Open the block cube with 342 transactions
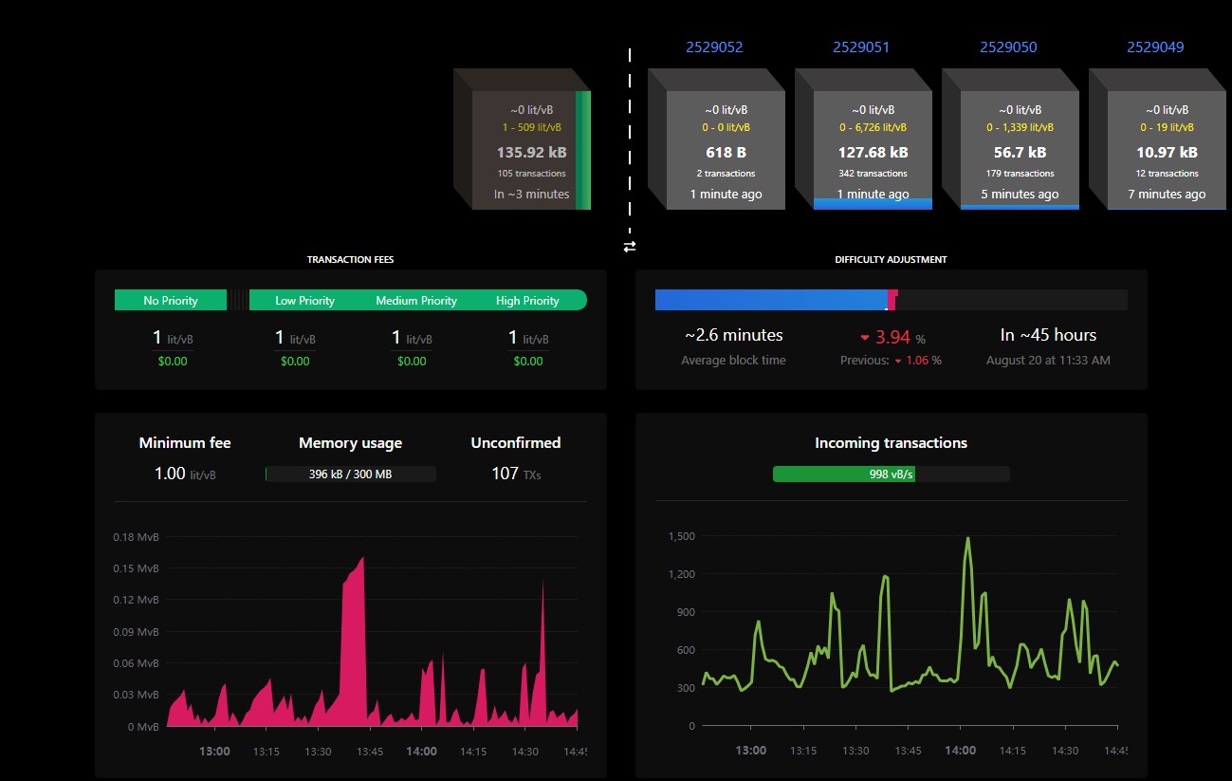This screenshot has width=1232, height=781. tap(864, 139)
